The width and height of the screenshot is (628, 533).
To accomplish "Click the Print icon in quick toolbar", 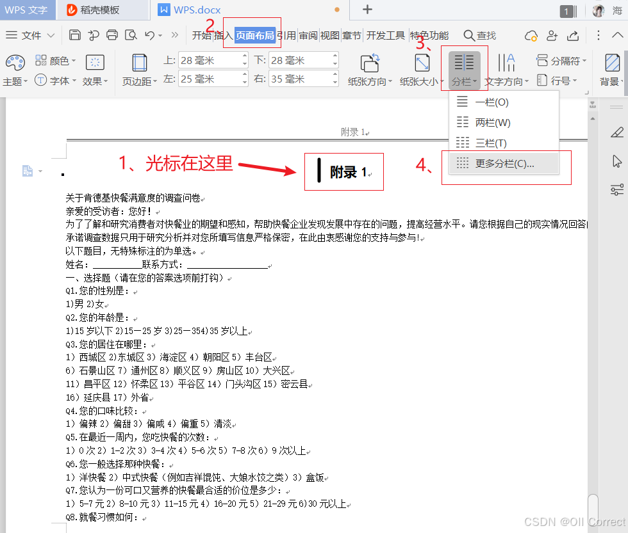I will tap(112, 35).
